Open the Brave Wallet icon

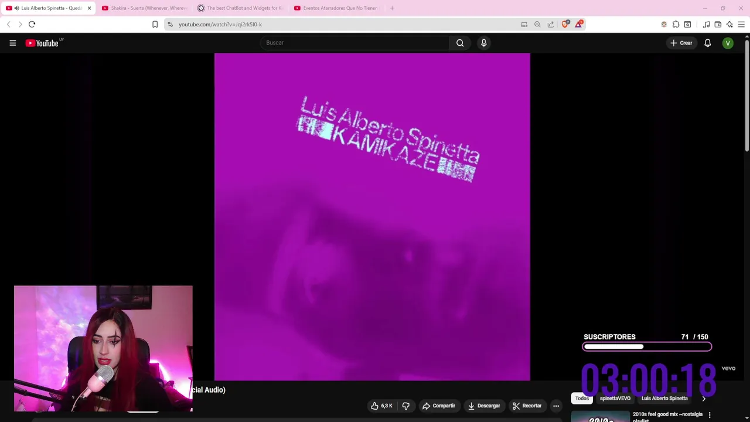(718, 24)
